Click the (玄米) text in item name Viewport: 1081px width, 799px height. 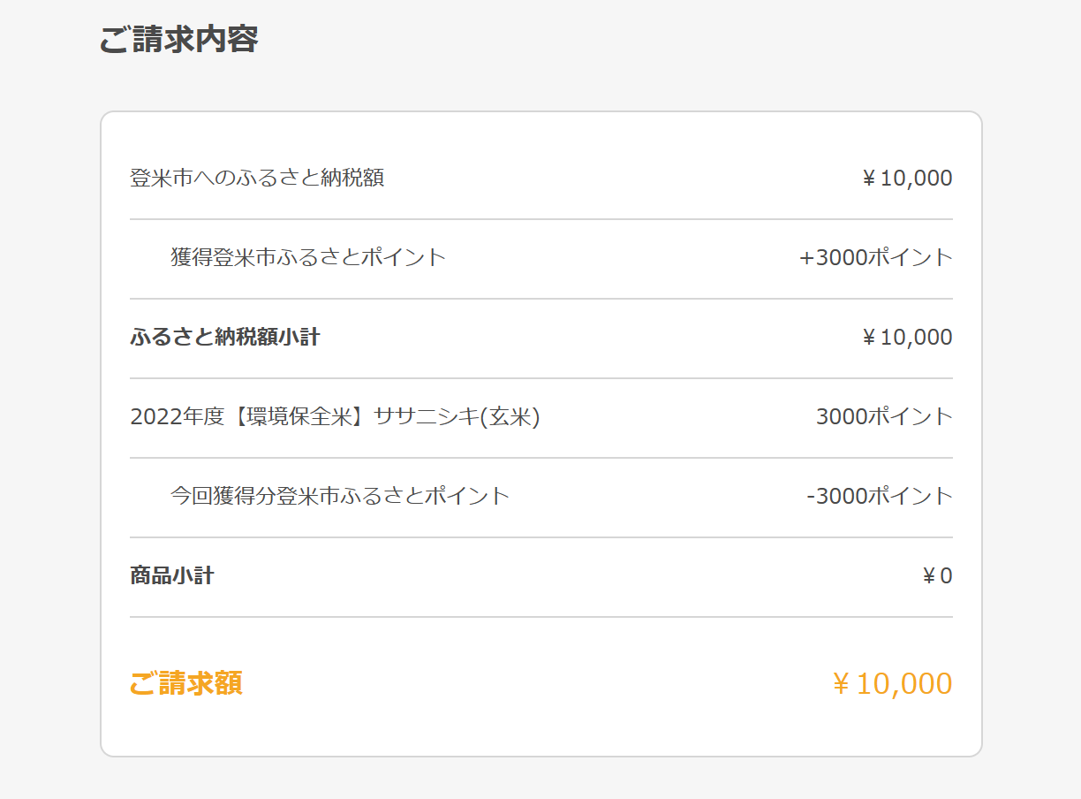tap(510, 417)
